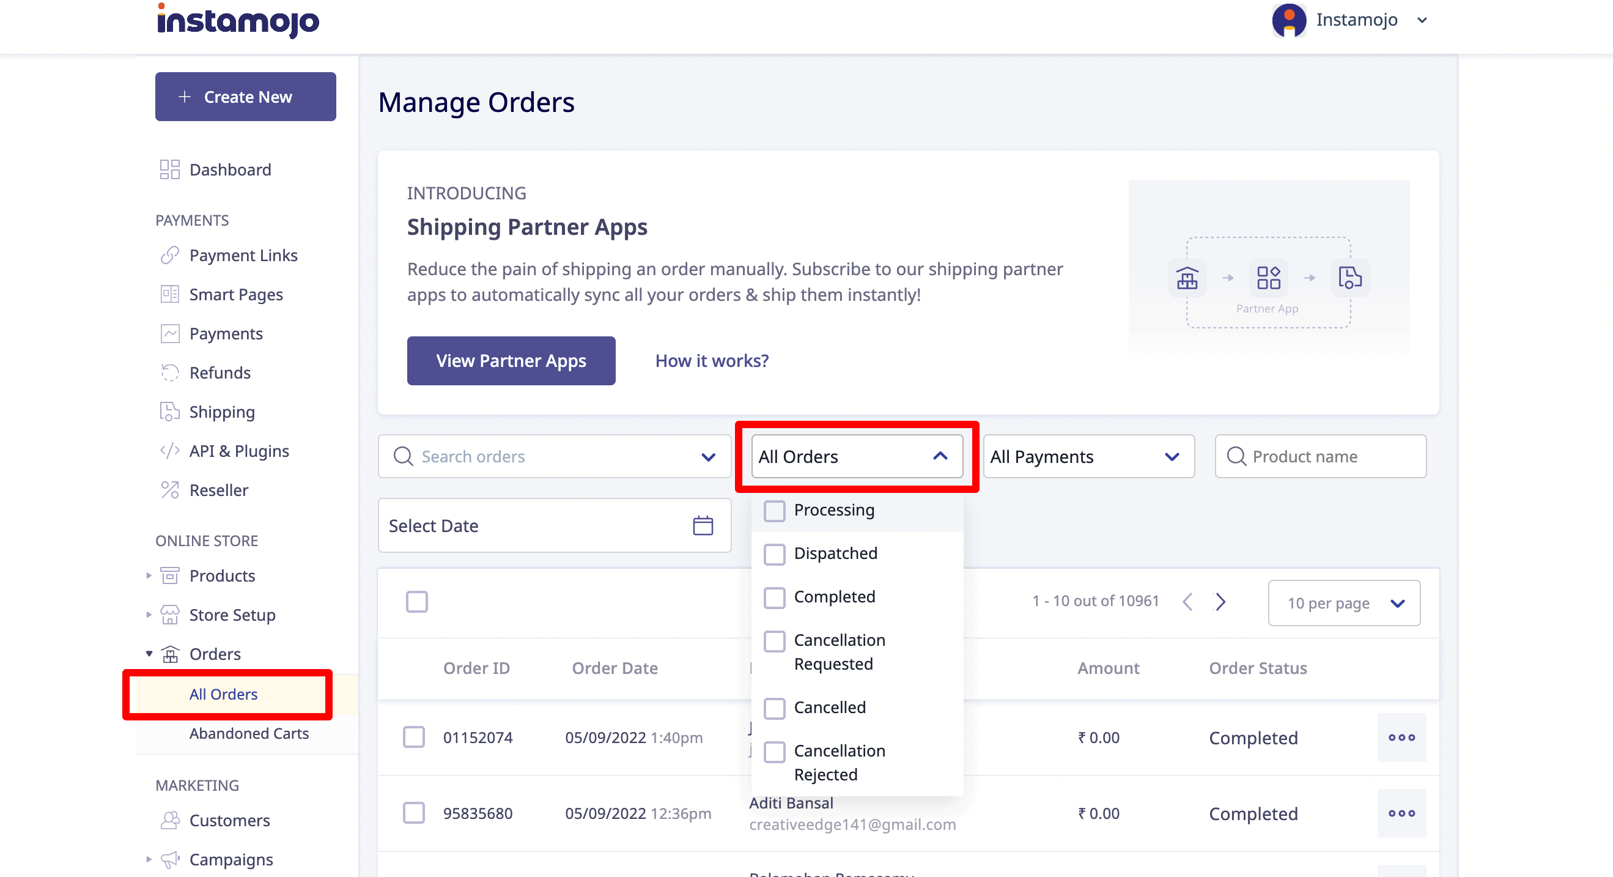Click the Smart Pages sidebar icon
Viewport: 1613px width, 877px height.
(168, 294)
